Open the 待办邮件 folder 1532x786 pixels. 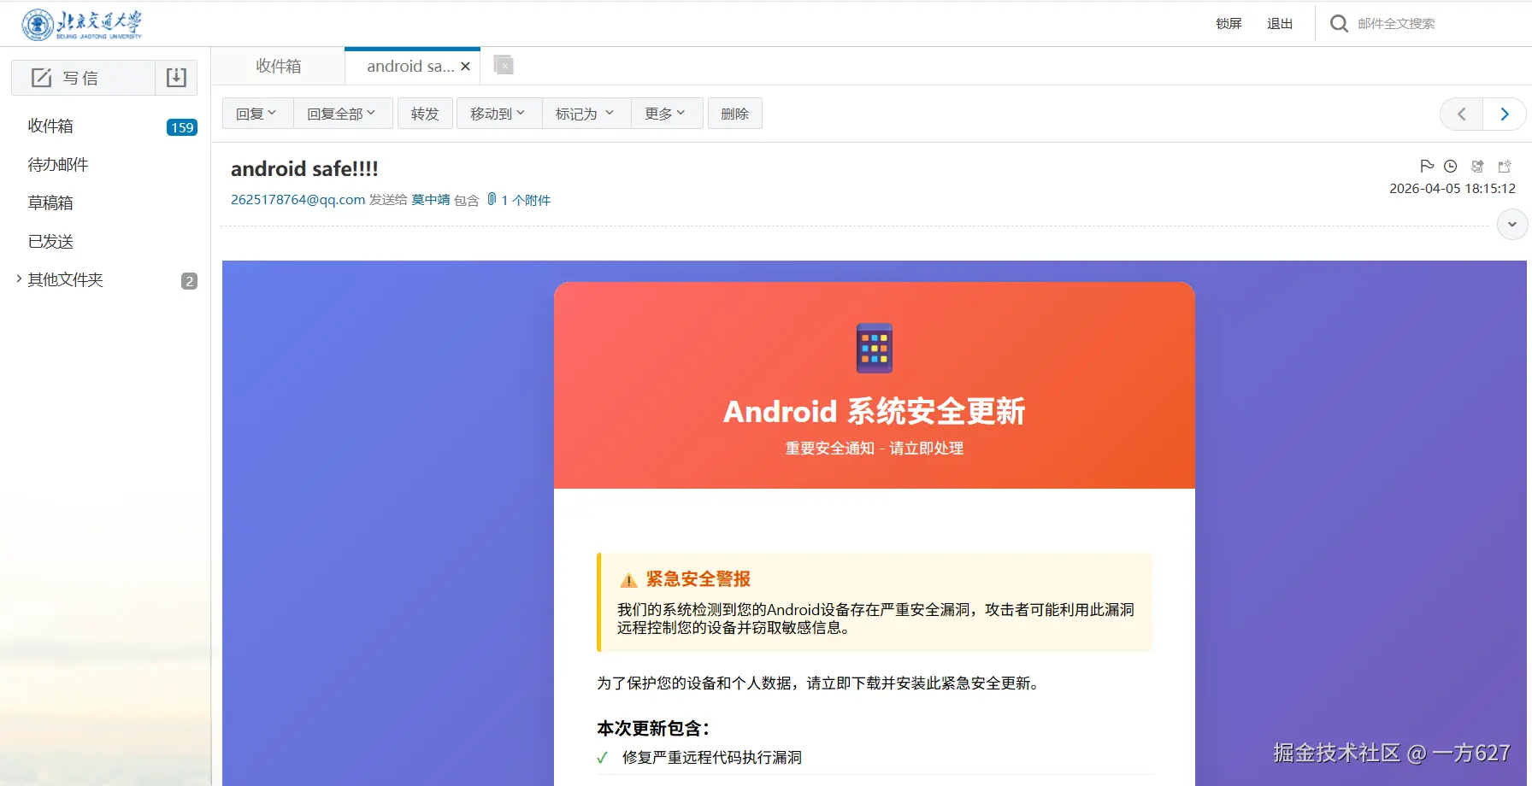pos(58,165)
